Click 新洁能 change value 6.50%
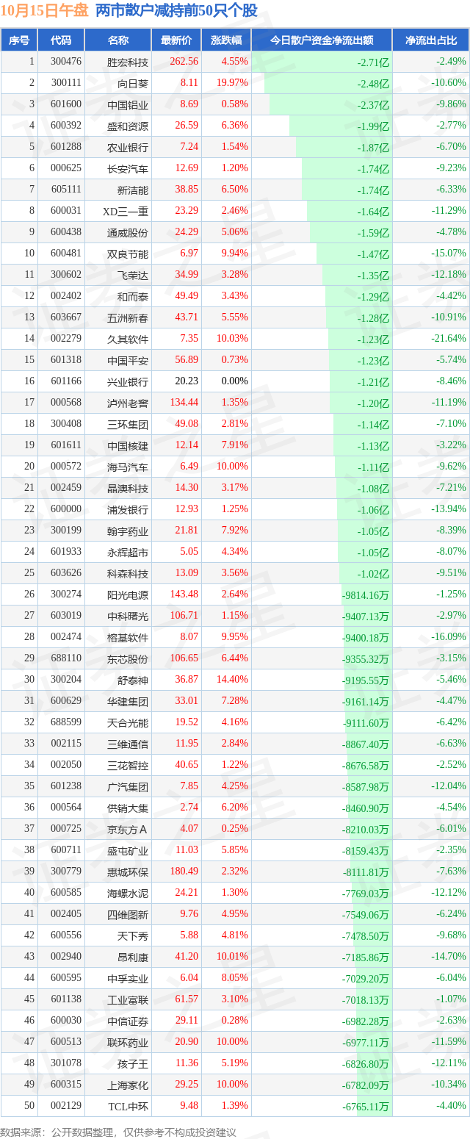The height and width of the screenshot is (1139, 470). point(234,190)
